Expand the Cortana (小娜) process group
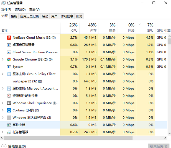The image size is (171, 148). coord(3,110)
